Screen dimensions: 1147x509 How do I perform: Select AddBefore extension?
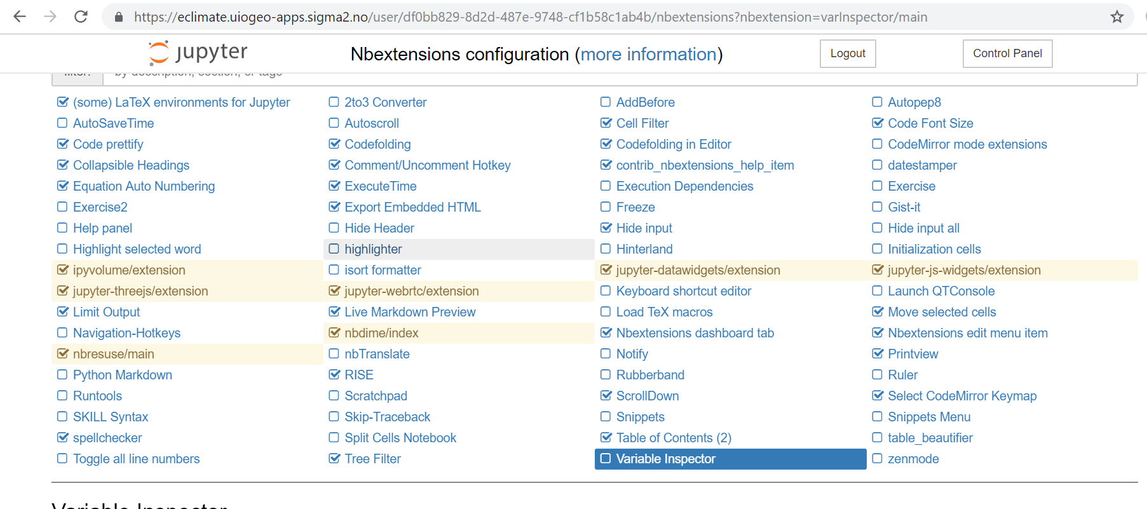[645, 102]
